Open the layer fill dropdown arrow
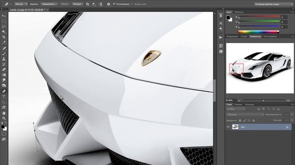This screenshot has width=295, height=165. (x=292, y=120)
